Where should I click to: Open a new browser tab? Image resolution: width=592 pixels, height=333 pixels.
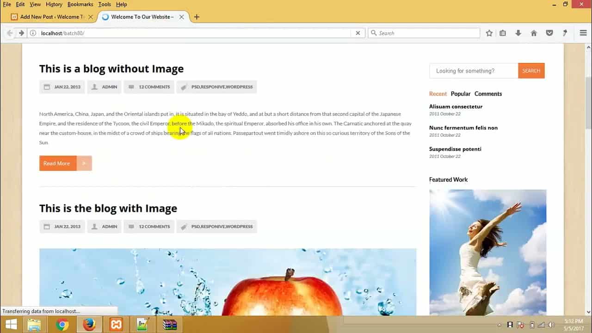197,17
